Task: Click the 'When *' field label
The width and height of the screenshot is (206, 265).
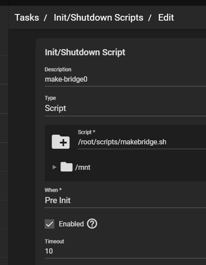Action: pos(53,190)
